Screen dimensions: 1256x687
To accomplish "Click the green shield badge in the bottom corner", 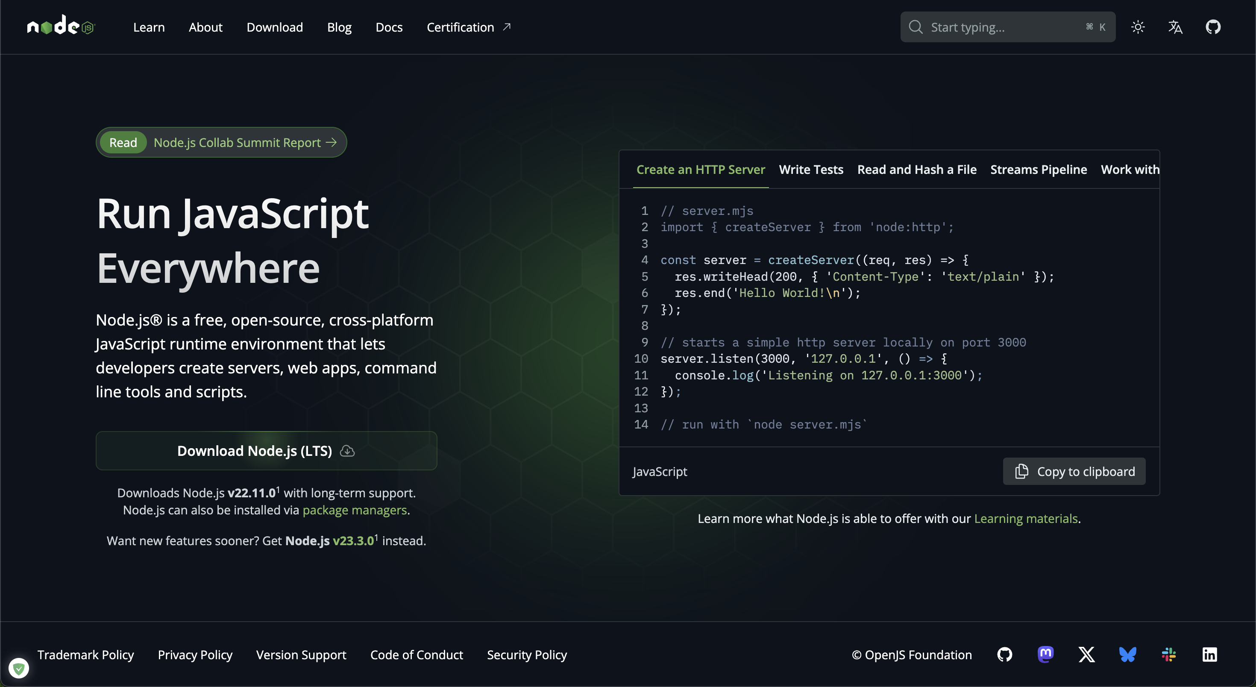I will pyautogui.click(x=18, y=668).
